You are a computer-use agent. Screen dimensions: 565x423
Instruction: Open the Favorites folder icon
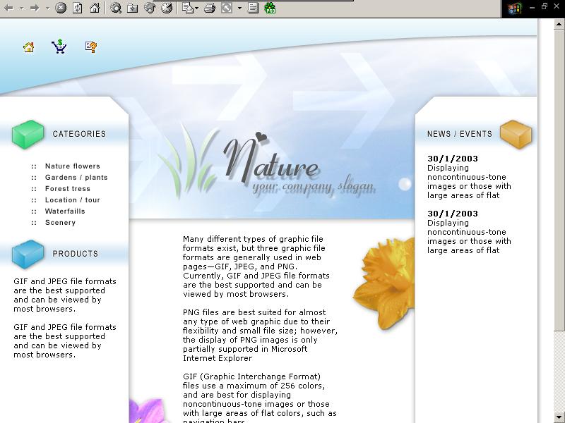pyautogui.click(x=133, y=8)
